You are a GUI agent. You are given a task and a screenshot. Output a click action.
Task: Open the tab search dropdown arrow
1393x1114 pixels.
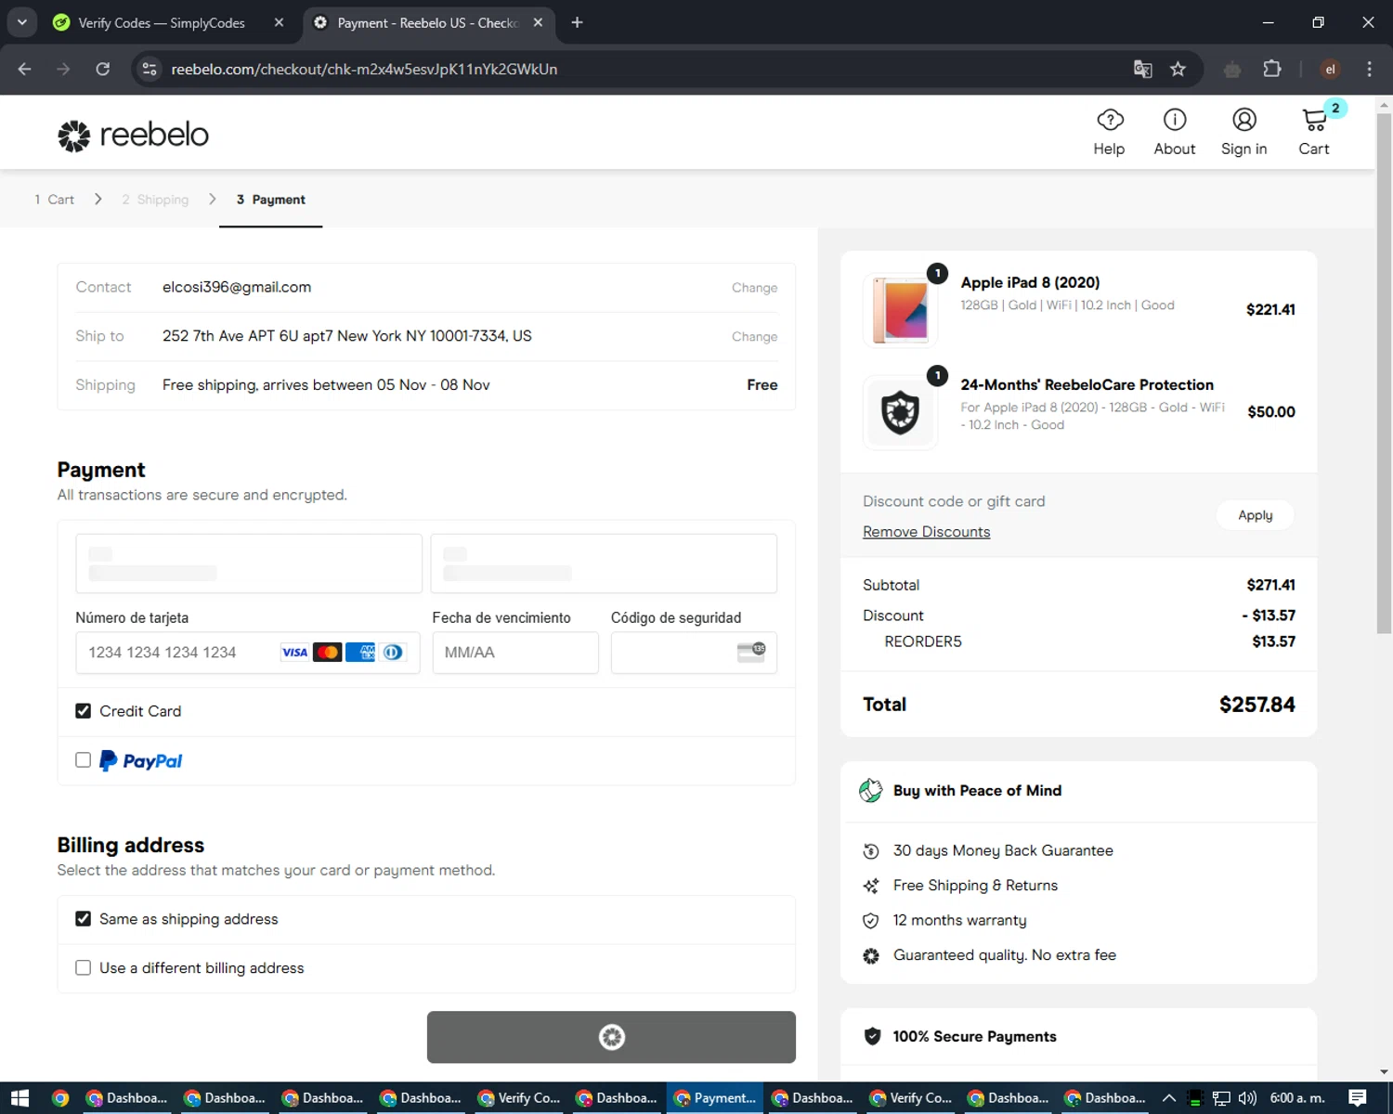tap(22, 22)
